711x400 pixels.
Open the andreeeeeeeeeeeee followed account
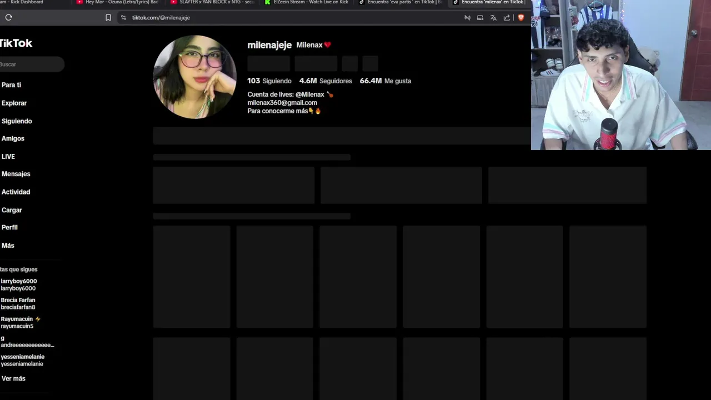point(27,341)
